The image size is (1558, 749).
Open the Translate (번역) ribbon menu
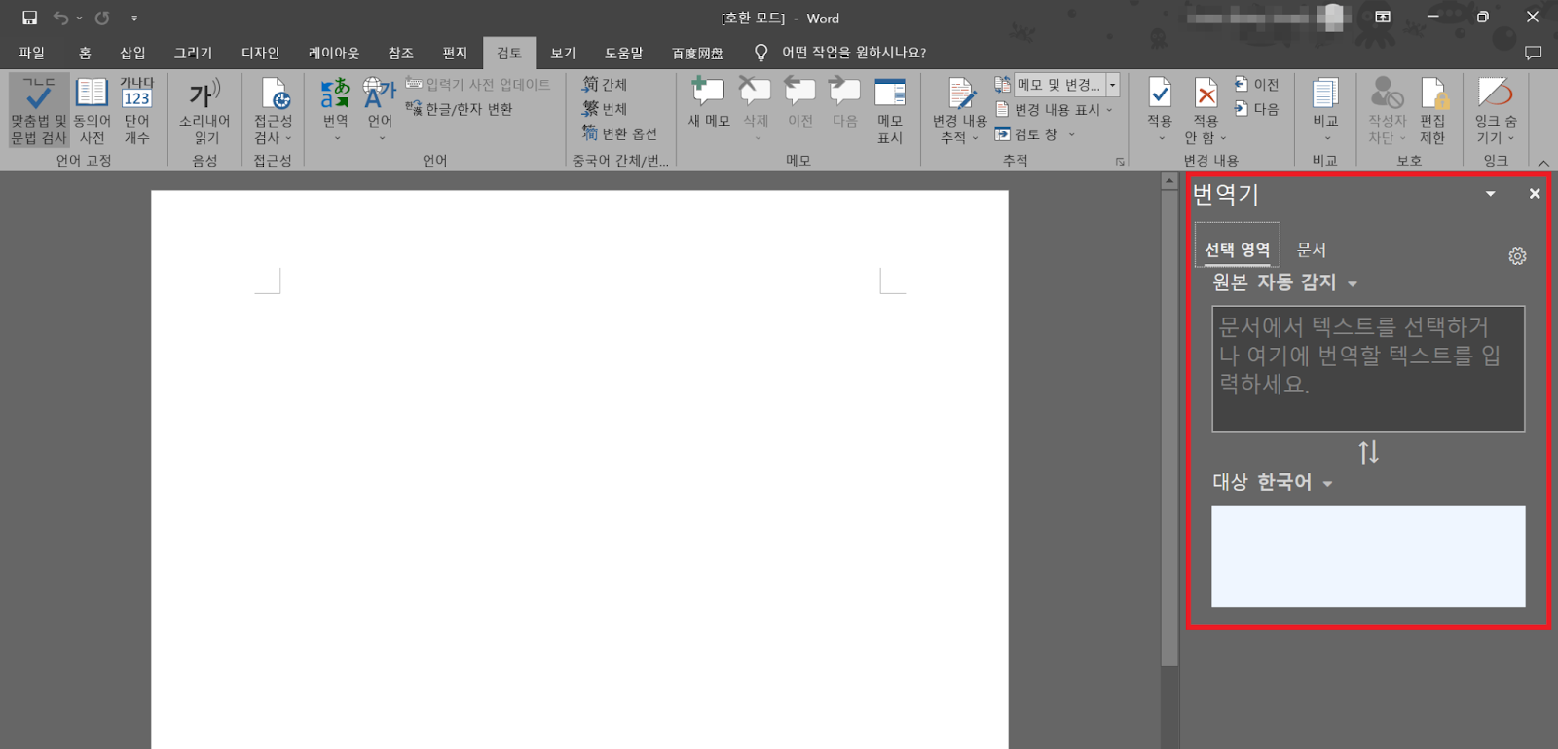[x=335, y=110]
